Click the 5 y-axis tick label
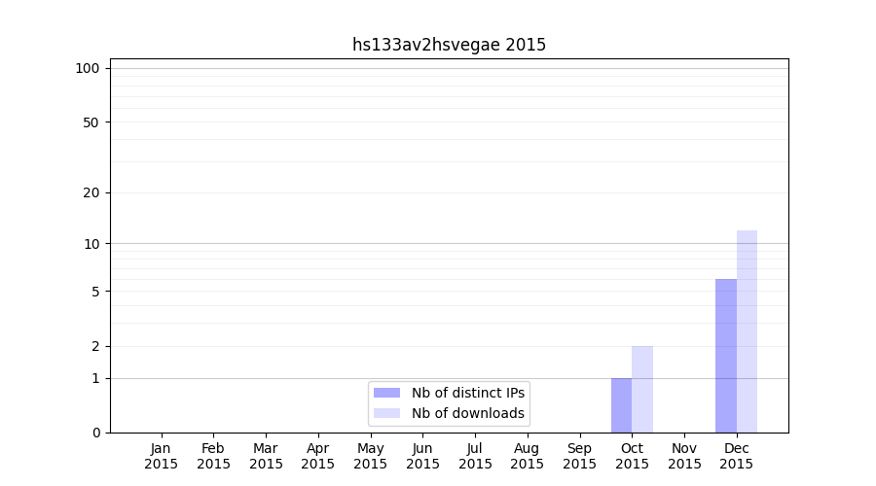This screenshot has height=486, width=876. (x=94, y=292)
